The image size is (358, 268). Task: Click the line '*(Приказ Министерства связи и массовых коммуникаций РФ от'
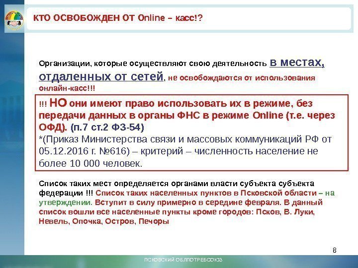pos(185,139)
